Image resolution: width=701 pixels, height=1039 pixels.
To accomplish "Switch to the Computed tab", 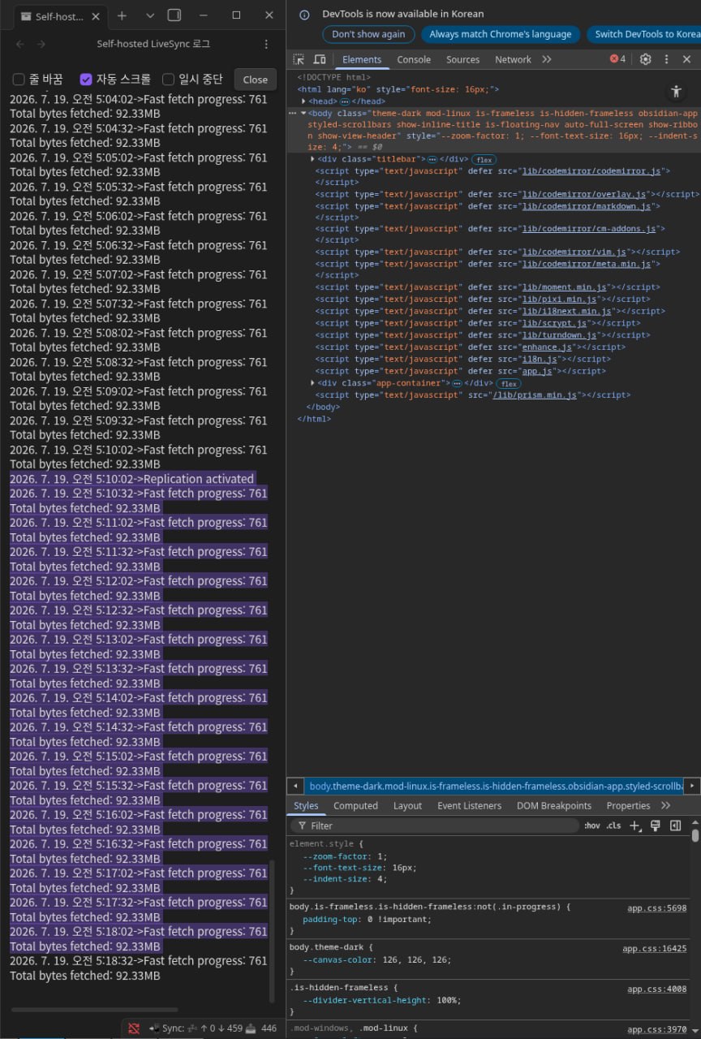I will [x=355, y=806].
